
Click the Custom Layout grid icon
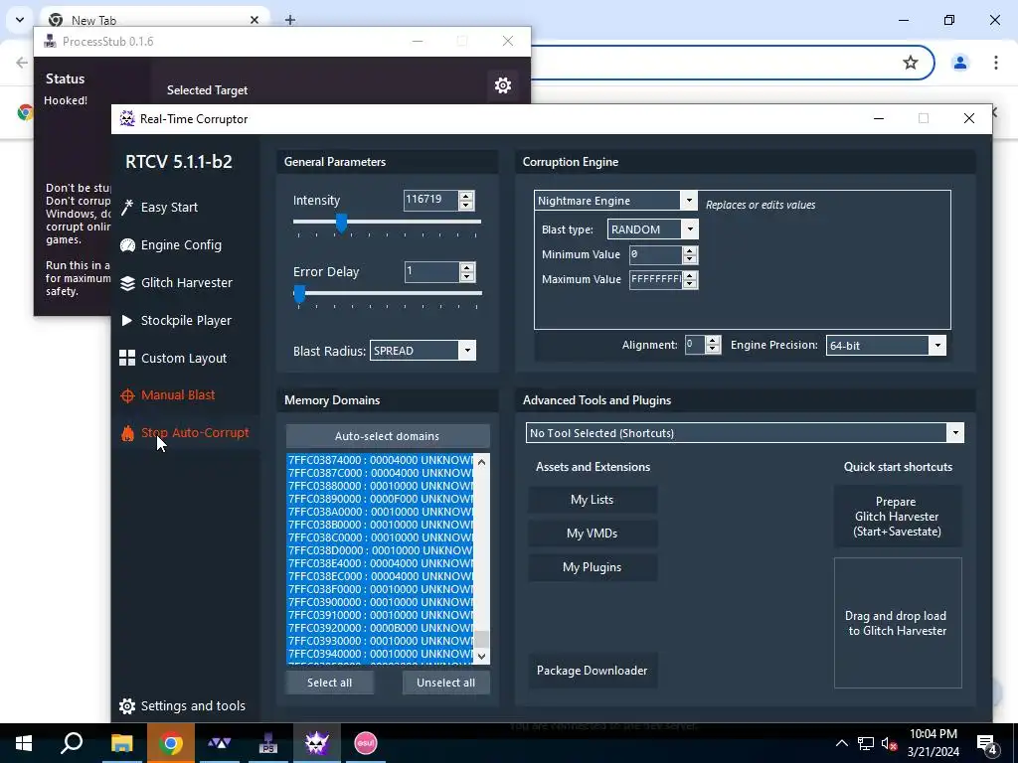coord(127,358)
